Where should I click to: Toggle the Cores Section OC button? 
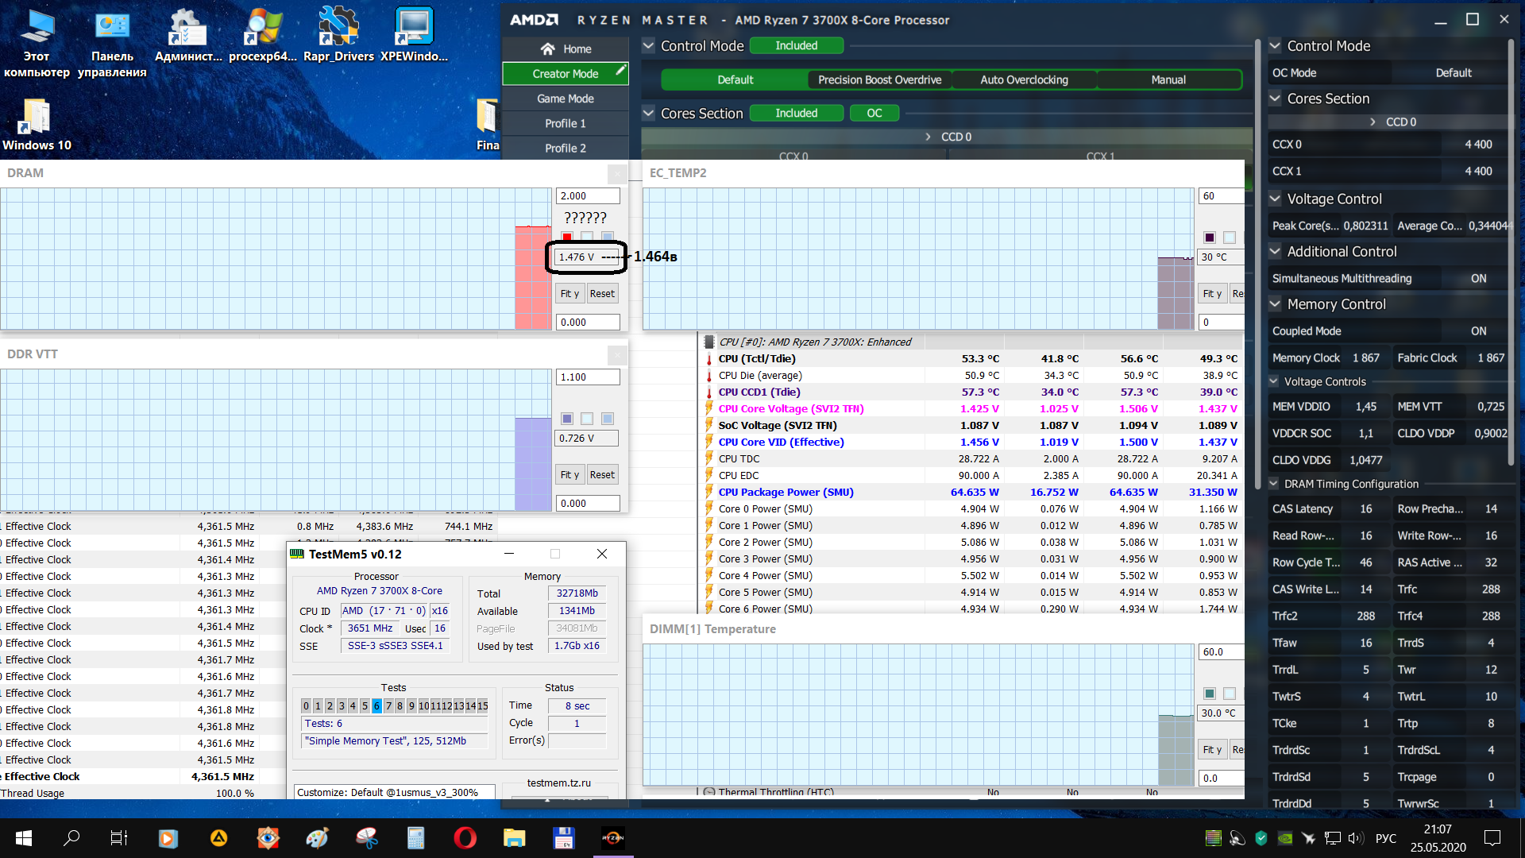(x=874, y=113)
